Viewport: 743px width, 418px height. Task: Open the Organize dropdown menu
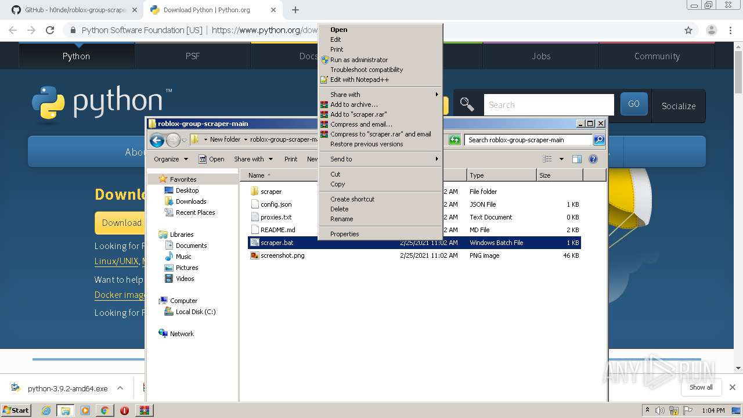171,159
